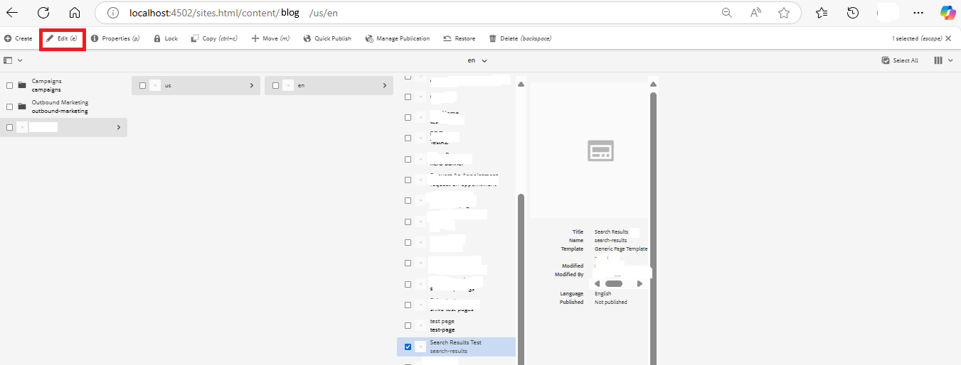Click Quick Publish globe icon
961x365 pixels.
pyautogui.click(x=307, y=38)
